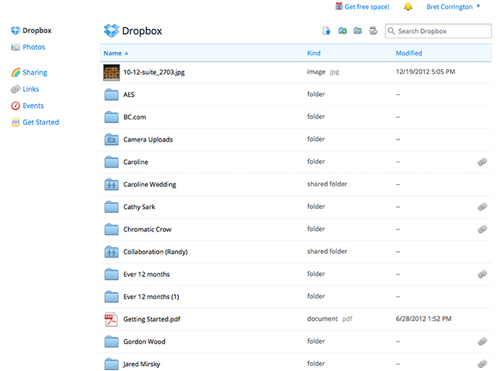Open notifications bell icon

click(408, 6)
